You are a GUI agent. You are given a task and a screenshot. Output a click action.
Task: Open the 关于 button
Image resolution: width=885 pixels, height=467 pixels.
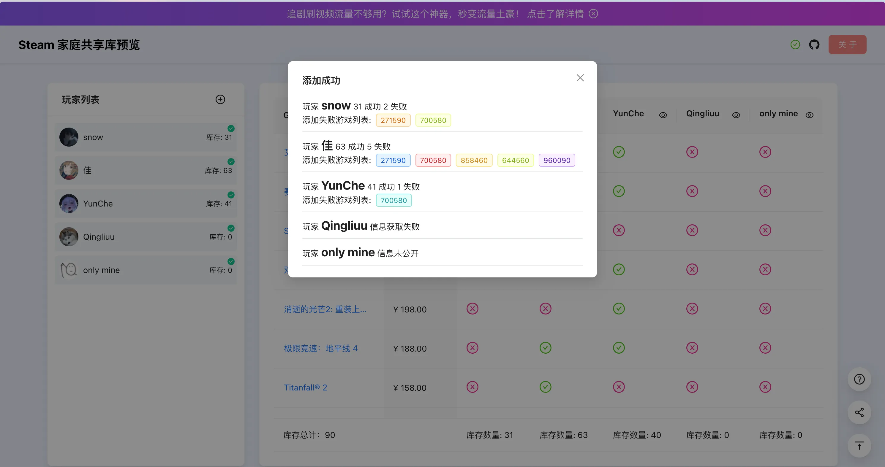(847, 45)
